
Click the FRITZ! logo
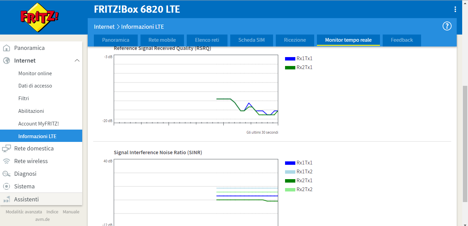(x=39, y=17)
